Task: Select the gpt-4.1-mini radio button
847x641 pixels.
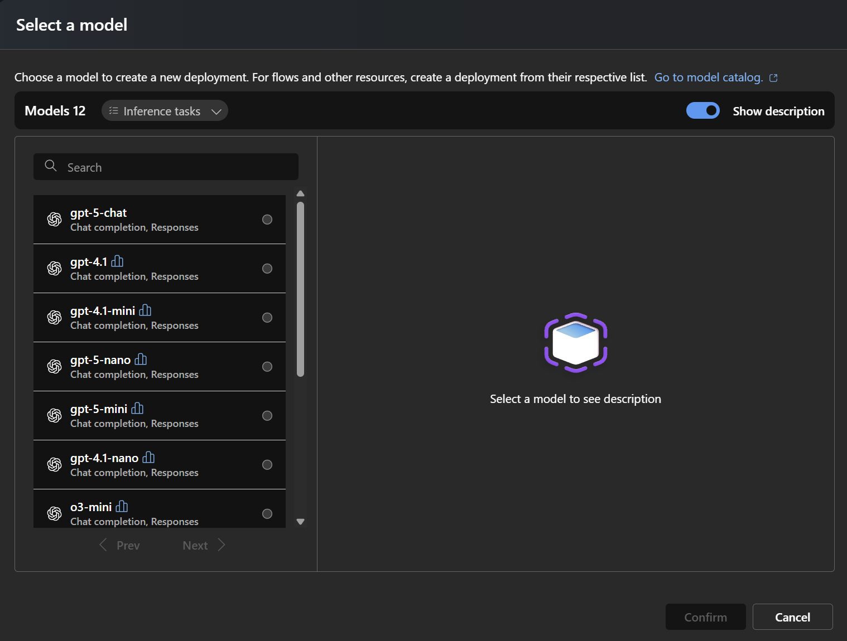Action: tap(267, 318)
